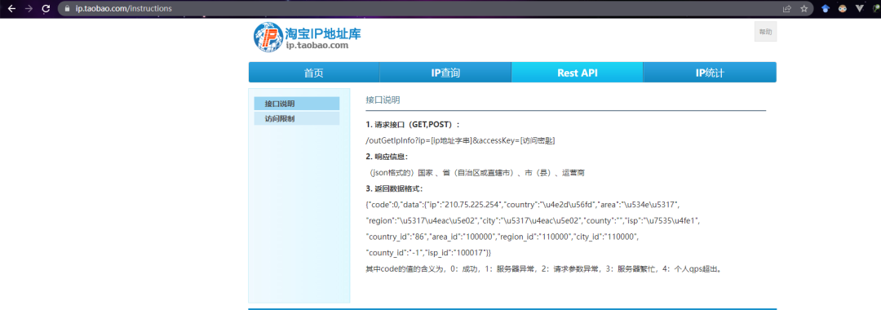Click the Taobao IP library globe logo

268,37
